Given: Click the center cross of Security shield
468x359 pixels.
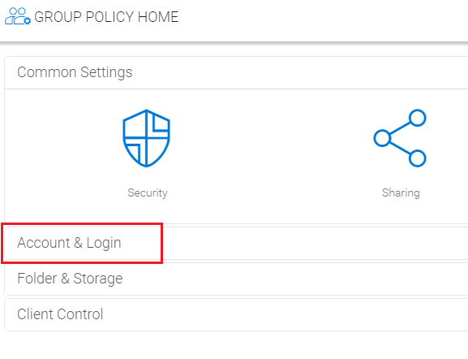Looking at the screenshot, I should point(146,138).
